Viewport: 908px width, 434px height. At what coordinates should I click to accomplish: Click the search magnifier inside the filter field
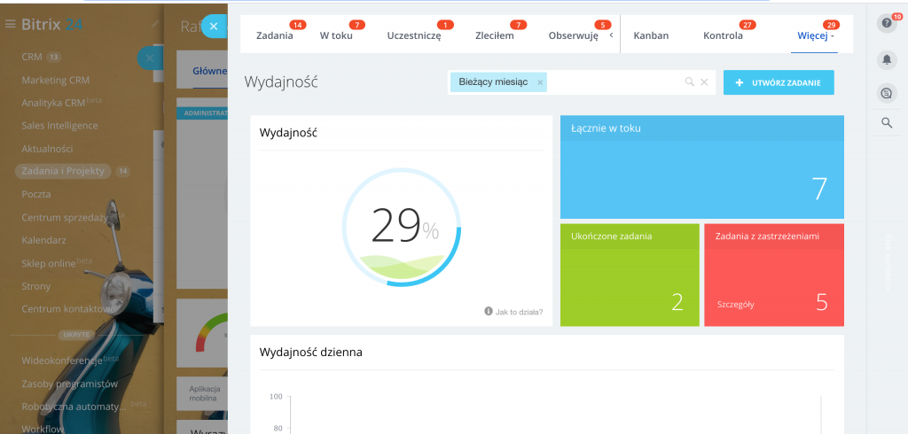(689, 82)
